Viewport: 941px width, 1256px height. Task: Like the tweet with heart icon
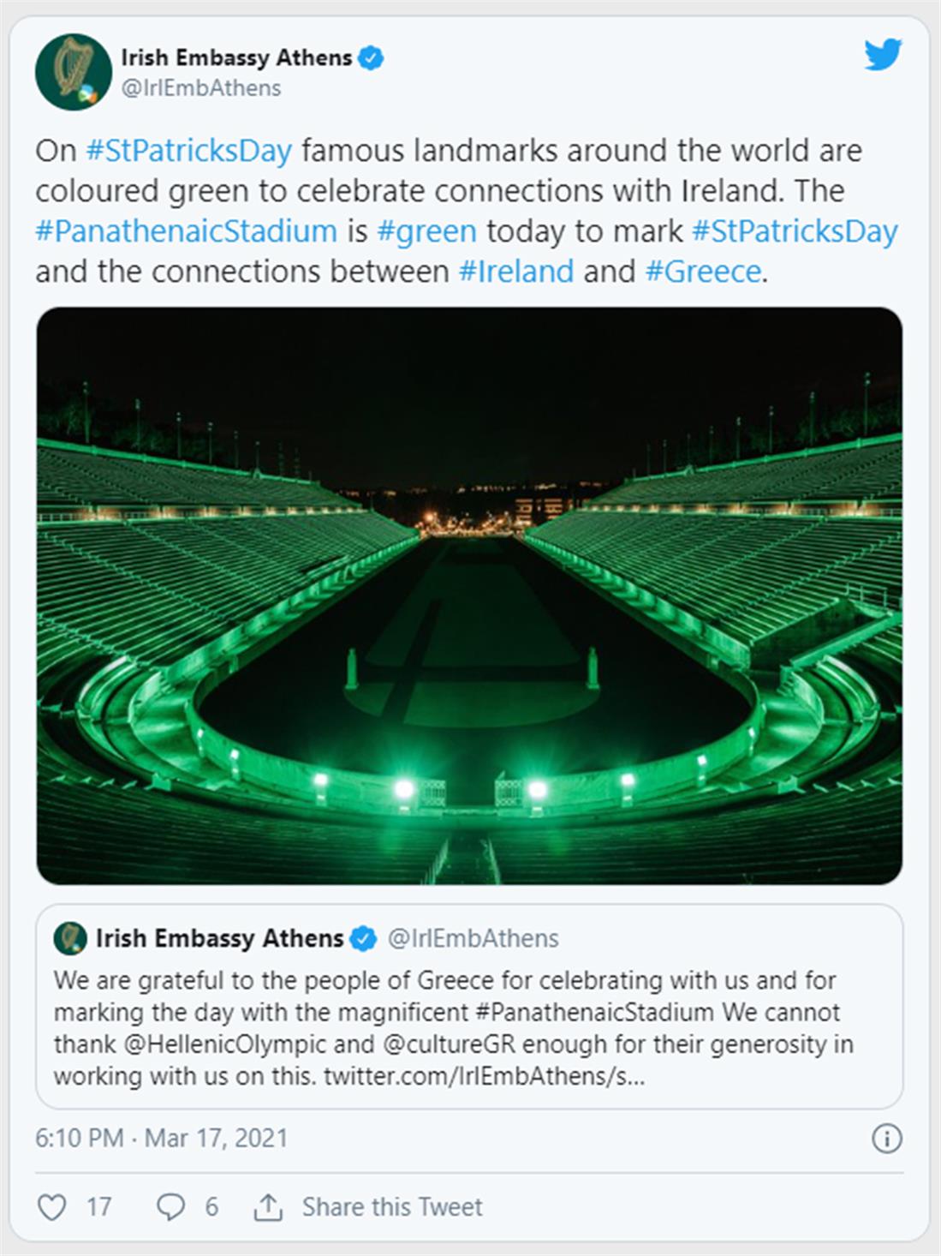pos(52,1207)
